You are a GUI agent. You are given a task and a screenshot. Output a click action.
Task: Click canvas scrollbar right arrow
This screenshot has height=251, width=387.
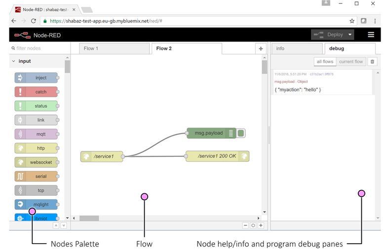[259, 218]
